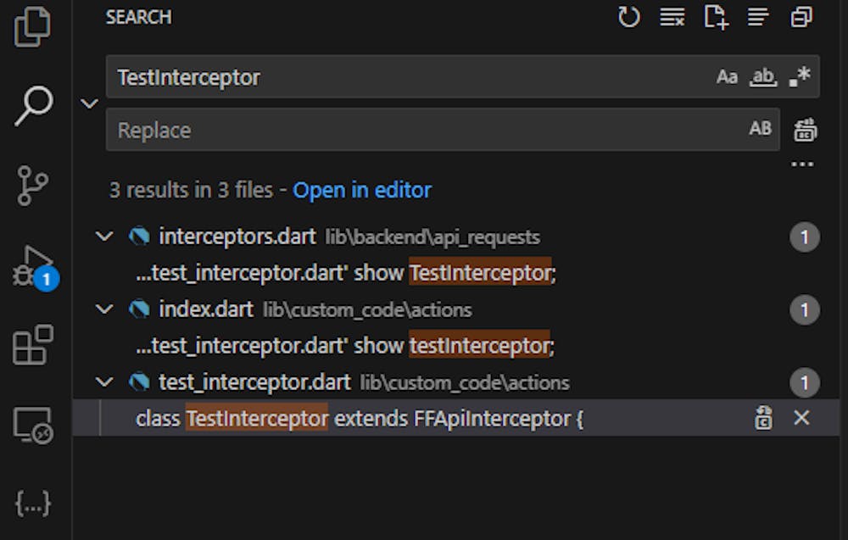Collapse the interceptors.dart results group
Screen dimensions: 848x540
104,237
